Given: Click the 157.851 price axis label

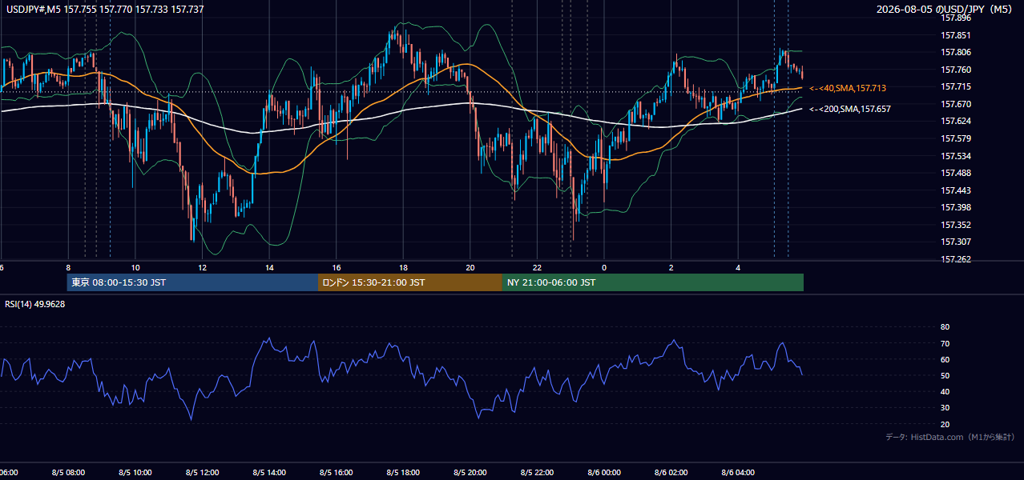Looking at the screenshot, I should [x=955, y=35].
